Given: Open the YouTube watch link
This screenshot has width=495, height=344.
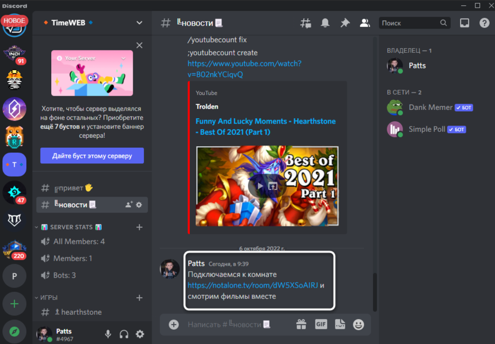Looking at the screenshot, I should coord(245,69).
